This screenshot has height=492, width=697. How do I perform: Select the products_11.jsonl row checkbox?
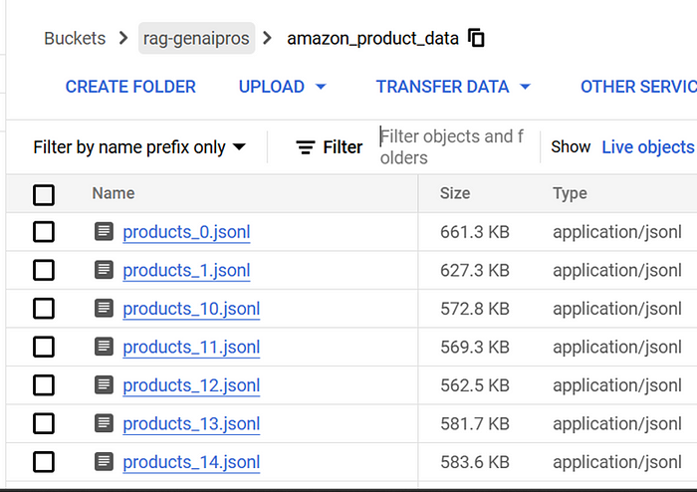pos(44,347)
